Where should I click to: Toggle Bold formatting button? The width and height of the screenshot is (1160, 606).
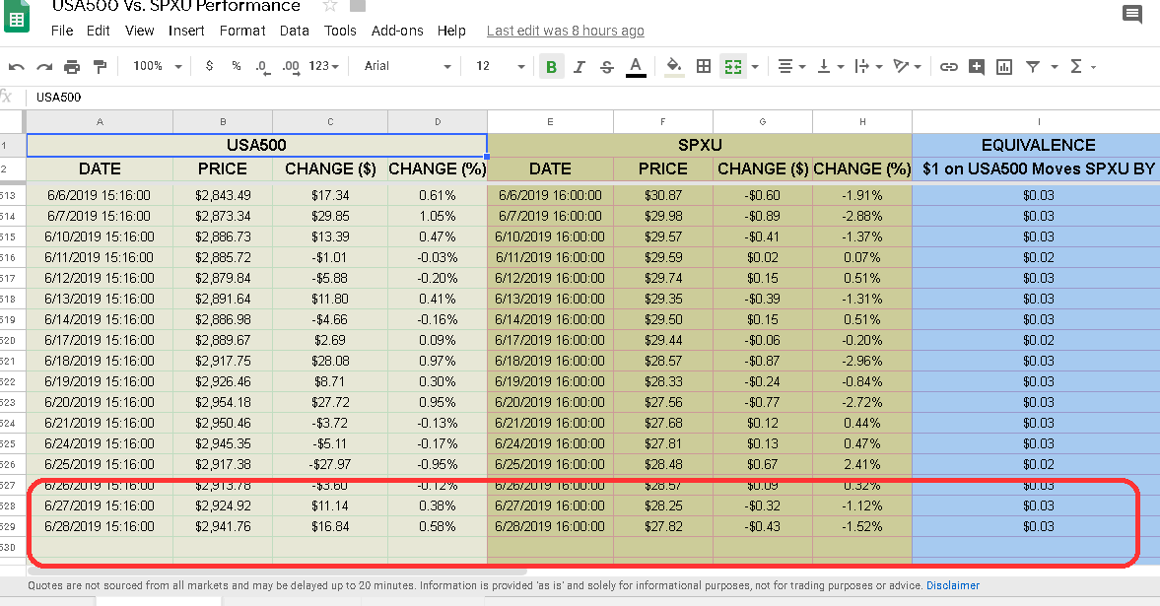tap(551, 67)
